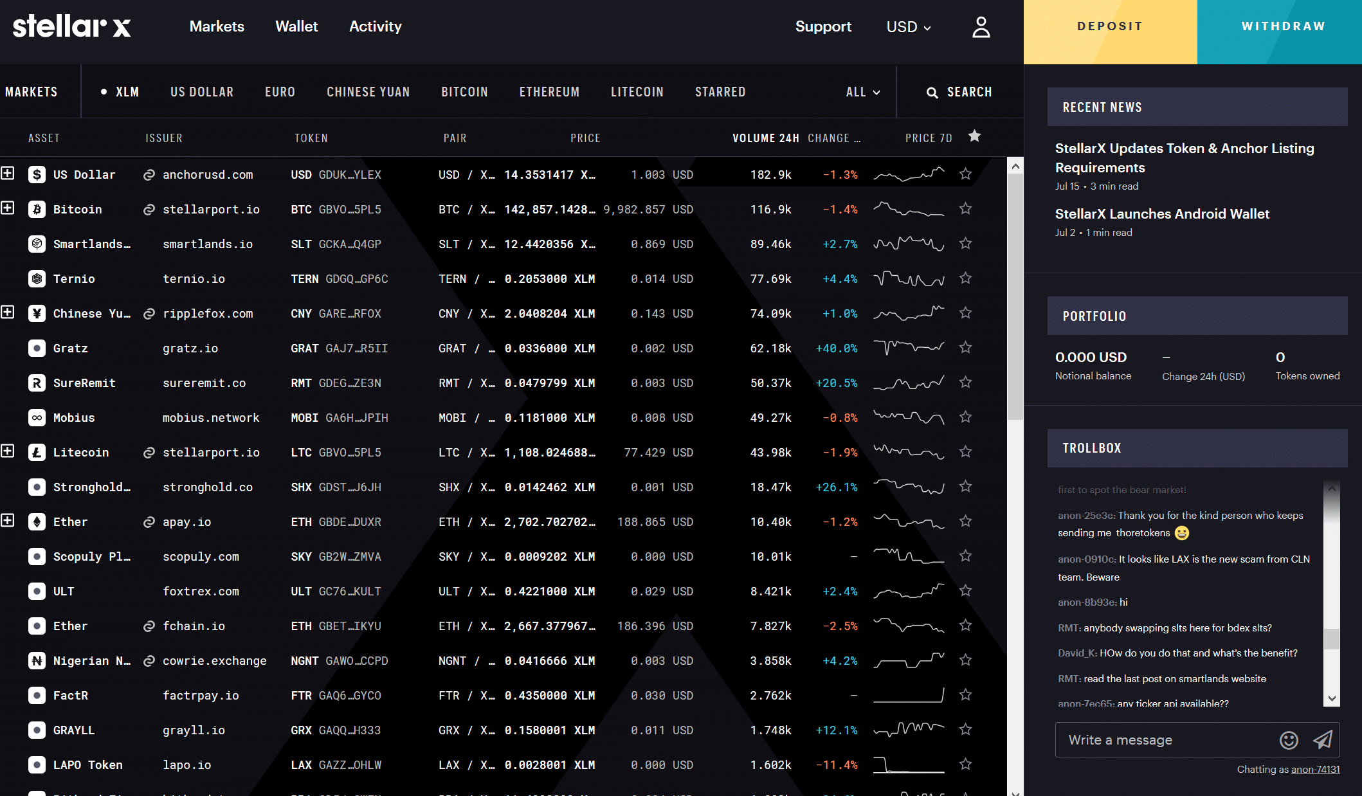Screen dimensions: 1362x796
Task: Click the anon-74131 username link
Action: (1316, 770)
